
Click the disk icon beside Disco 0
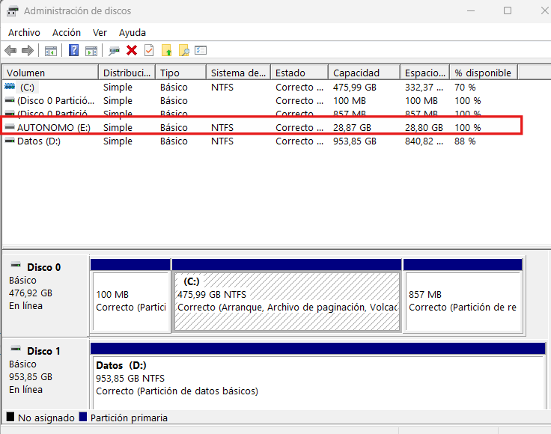pyautogui.click(x=16, y=265)
